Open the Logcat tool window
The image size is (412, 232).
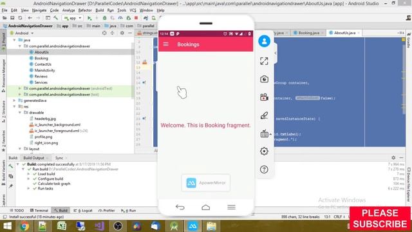pyautogui.click(x=83, y=211)
